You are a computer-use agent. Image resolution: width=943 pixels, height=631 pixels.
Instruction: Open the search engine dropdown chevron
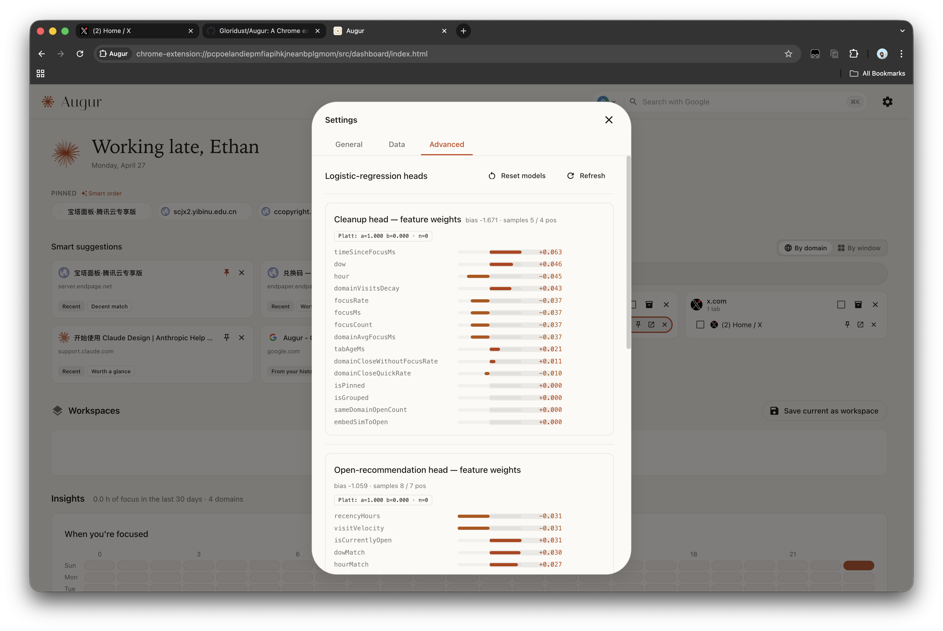[614, 102]
